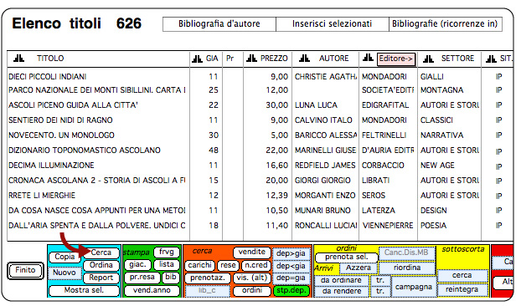
Task: Click the sort icon left of Editore->
Action: coord(369,58)
